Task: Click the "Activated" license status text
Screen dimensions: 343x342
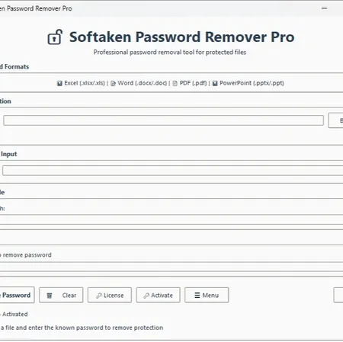Action: point(15,314)
